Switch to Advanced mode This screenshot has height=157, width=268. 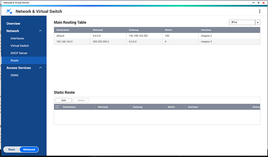[29, 149]
